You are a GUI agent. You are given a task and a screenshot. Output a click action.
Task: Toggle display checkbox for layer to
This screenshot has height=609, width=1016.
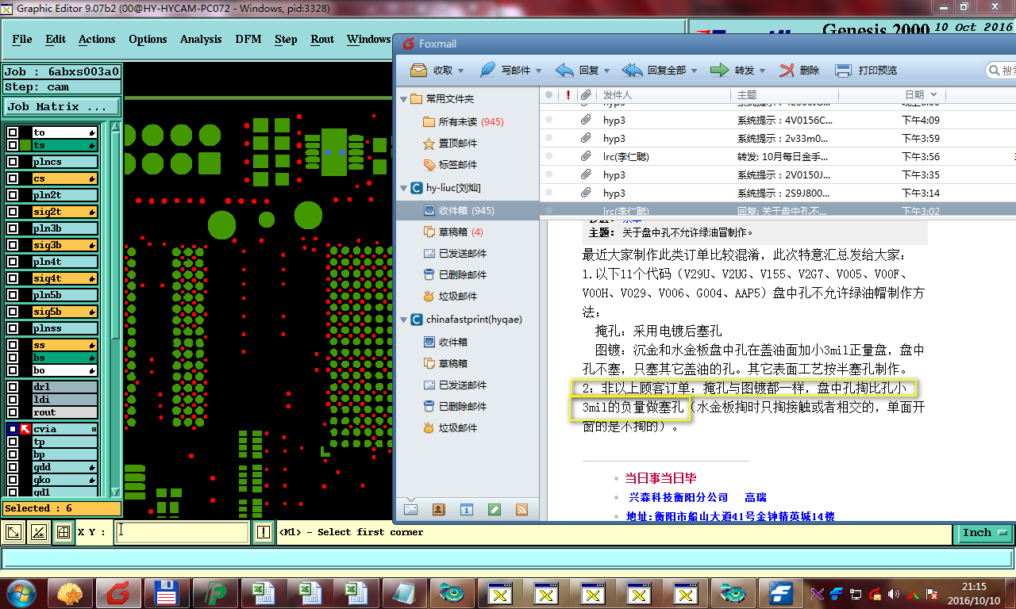tap(13, 132)
